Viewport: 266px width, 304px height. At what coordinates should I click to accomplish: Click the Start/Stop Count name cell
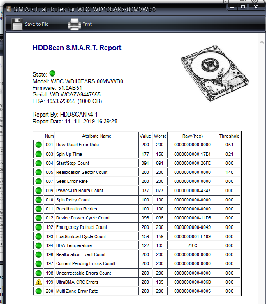pos(97,163)
